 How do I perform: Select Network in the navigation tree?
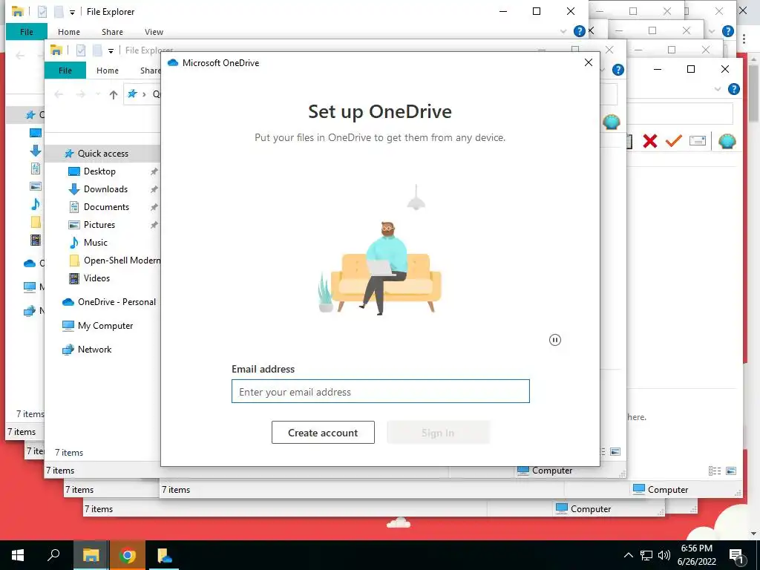(94, 350)
